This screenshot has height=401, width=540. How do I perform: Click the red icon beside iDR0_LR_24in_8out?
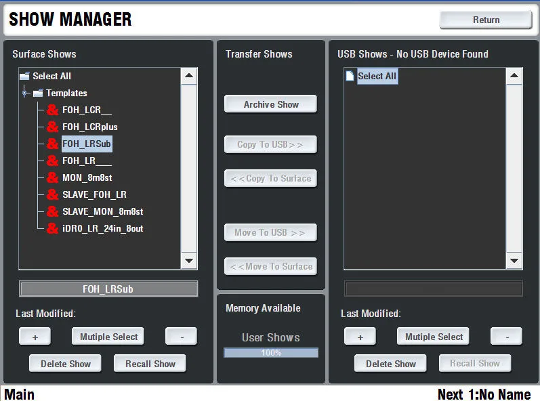click(52, 228)
